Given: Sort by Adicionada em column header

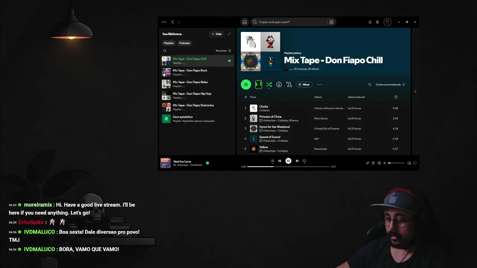Looking at the screenshot, I should pyautogui.click(x=356, y=97).
